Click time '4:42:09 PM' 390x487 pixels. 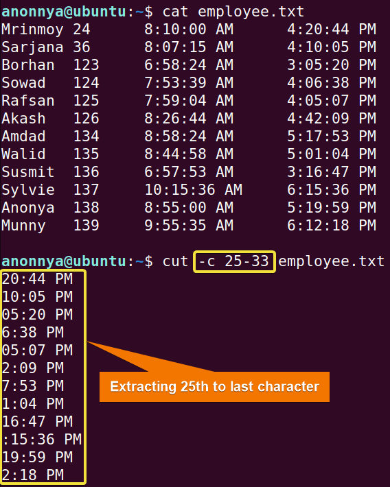pos(332,119)
